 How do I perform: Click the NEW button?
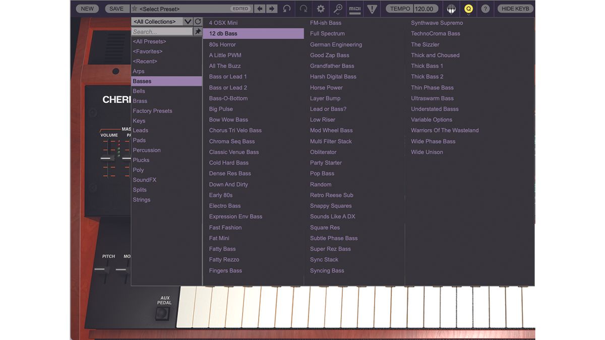(x=87, y=9)
